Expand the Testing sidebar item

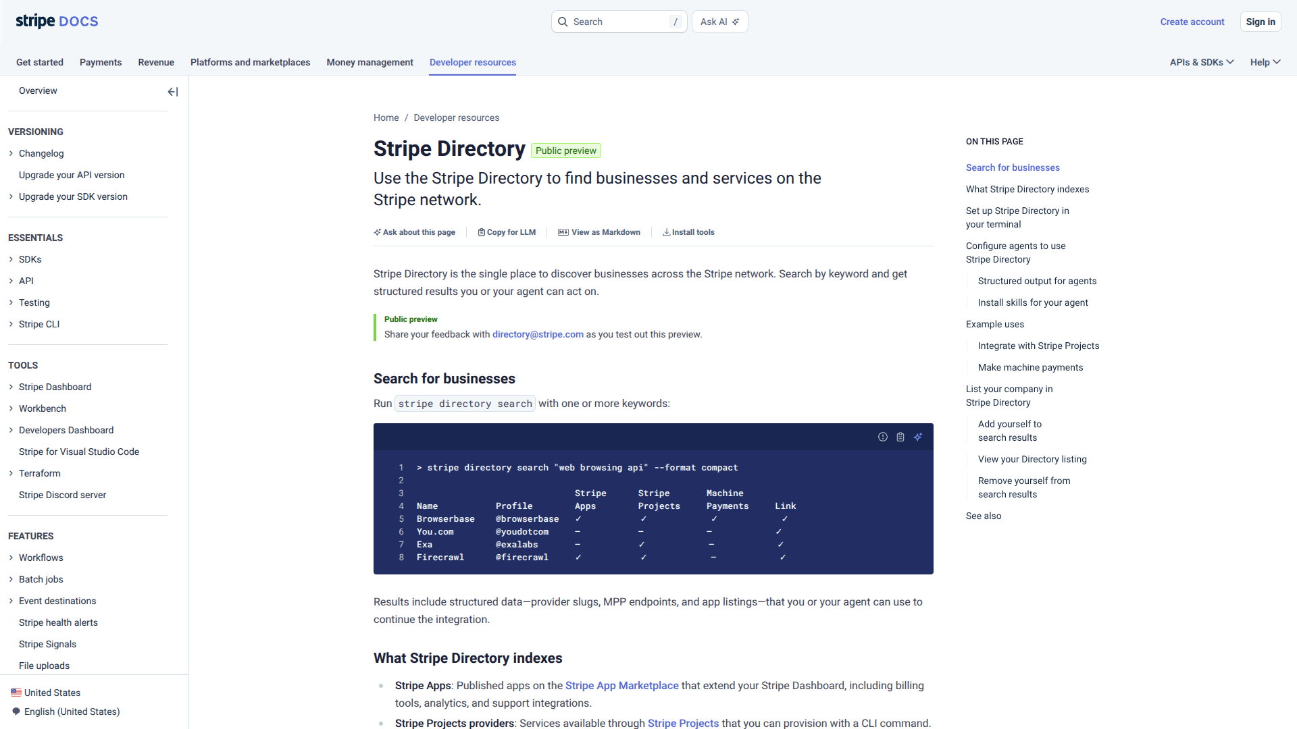tap(11, 302)
